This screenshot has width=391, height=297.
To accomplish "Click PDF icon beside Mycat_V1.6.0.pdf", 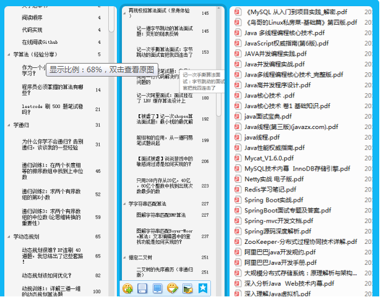I will click(238, 158).
